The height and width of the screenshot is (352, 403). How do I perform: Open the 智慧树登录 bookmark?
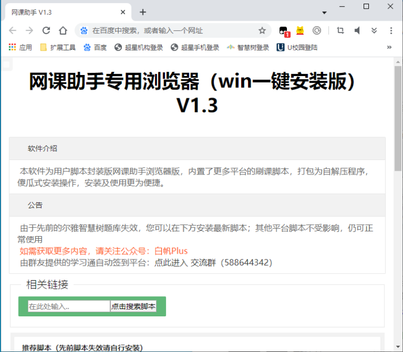[248, 47]
